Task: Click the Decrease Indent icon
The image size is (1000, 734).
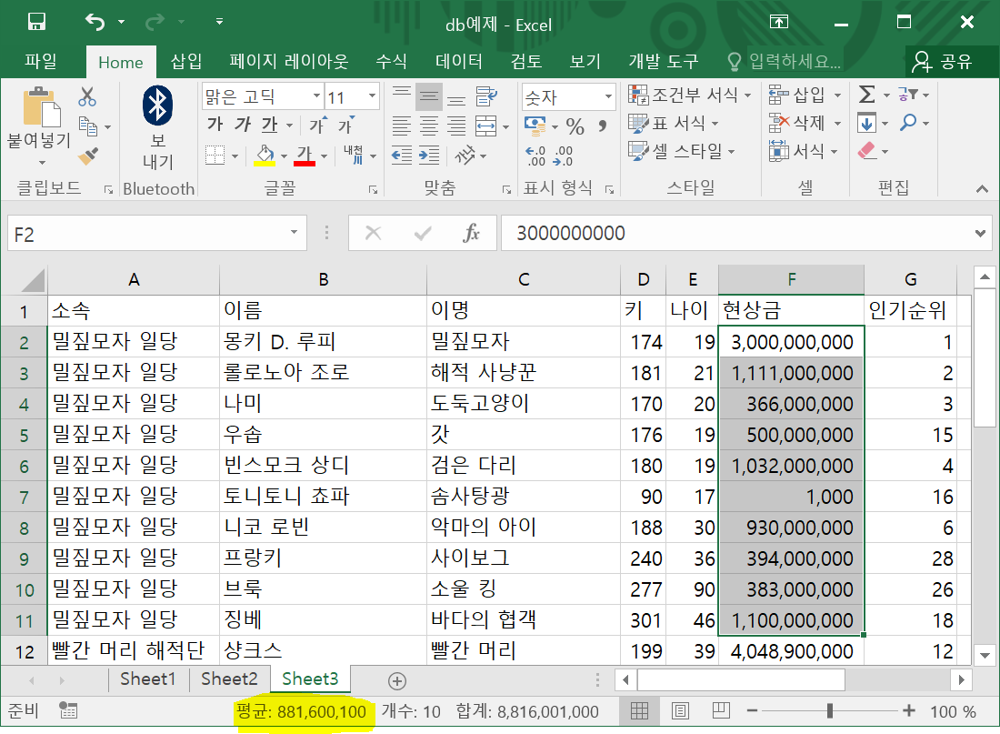Action: pos(401,156)
